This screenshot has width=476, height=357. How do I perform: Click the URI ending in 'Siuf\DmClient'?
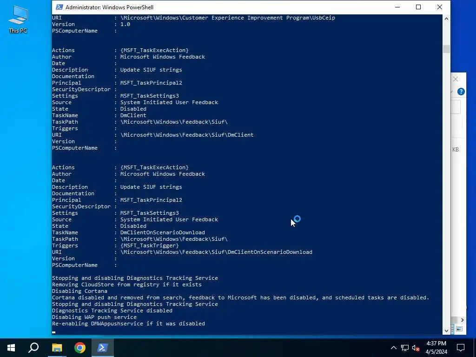tap(187, 135)
